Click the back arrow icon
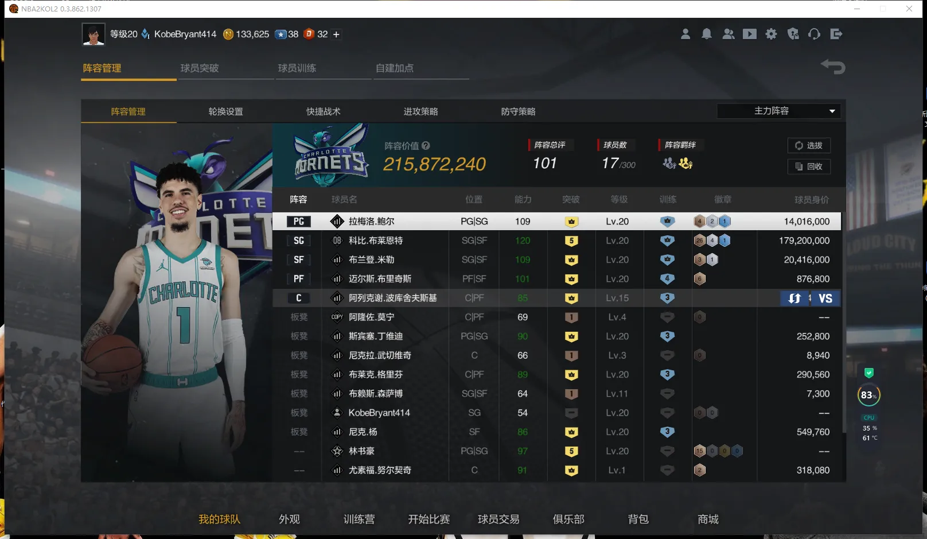The image size is (927, 539). point(833,67)
